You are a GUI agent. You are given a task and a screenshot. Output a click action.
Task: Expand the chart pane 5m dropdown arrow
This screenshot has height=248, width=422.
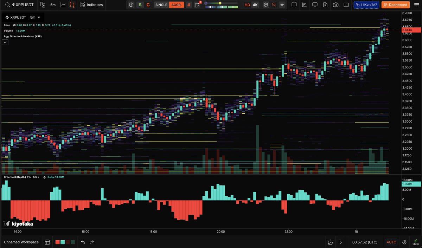point(39,17)
